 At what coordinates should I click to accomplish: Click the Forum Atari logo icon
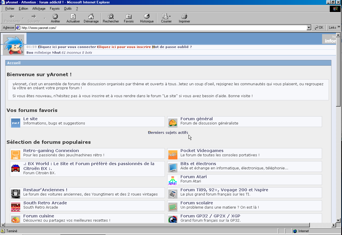(173, 180)
